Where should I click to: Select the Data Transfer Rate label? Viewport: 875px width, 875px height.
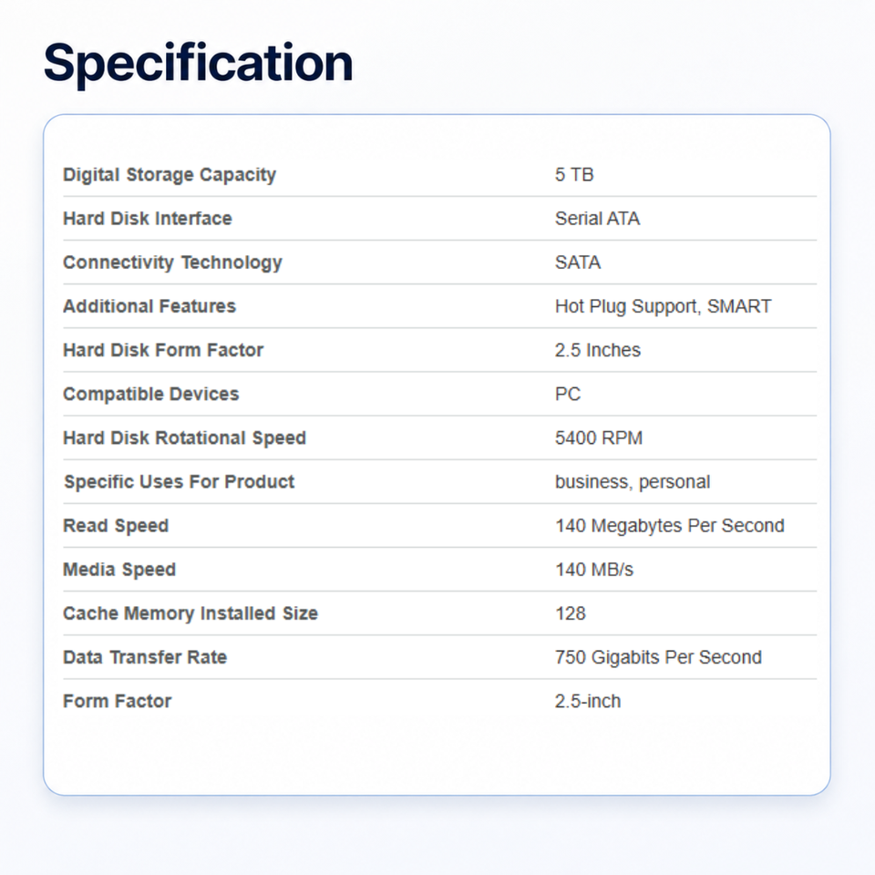click(145, 657)
